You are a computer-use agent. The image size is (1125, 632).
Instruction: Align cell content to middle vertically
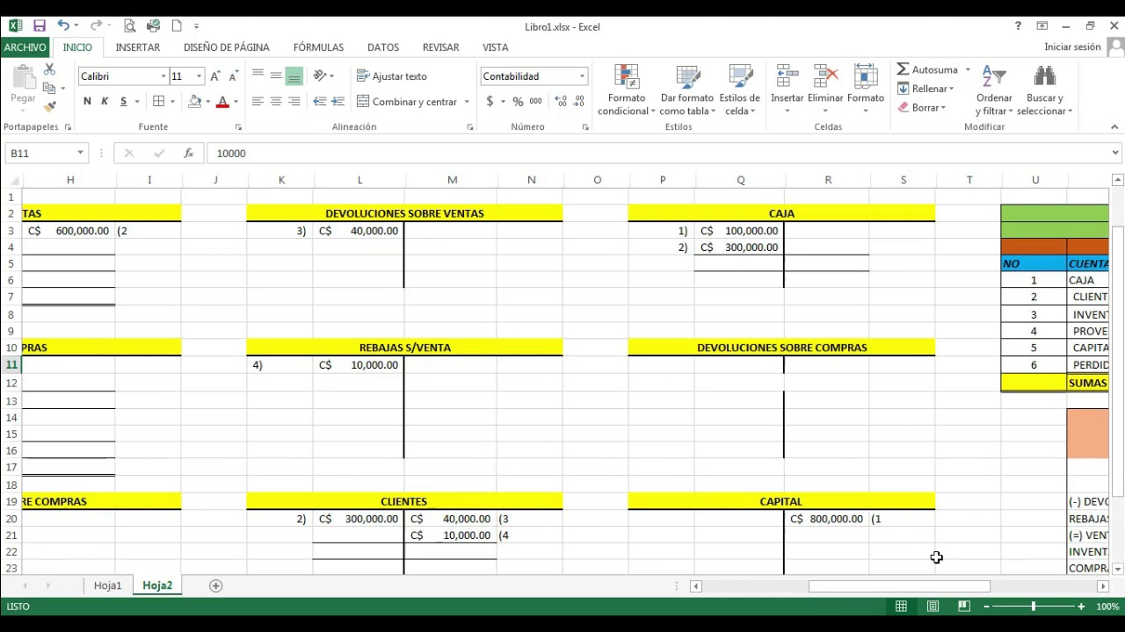point(276,76)
